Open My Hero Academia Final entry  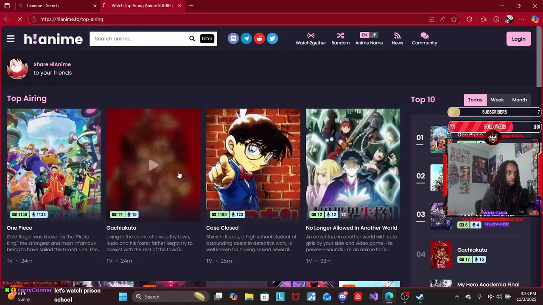click(488, 285)
